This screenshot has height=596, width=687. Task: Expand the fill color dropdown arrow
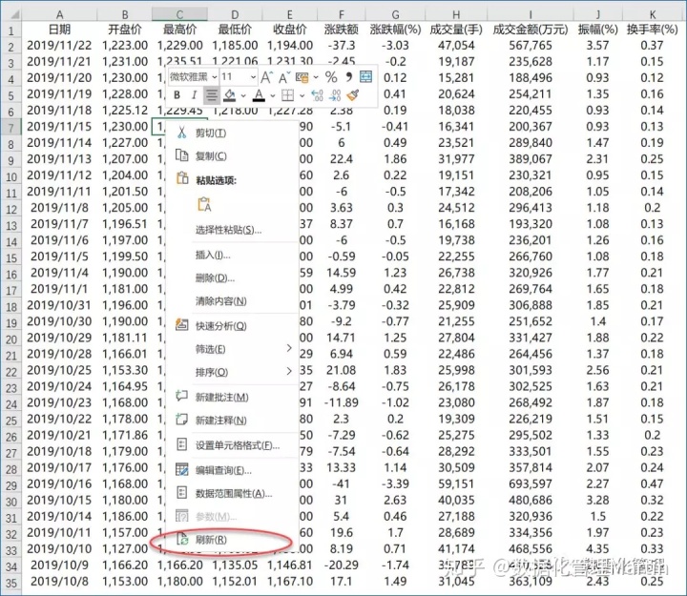point(243,95)
